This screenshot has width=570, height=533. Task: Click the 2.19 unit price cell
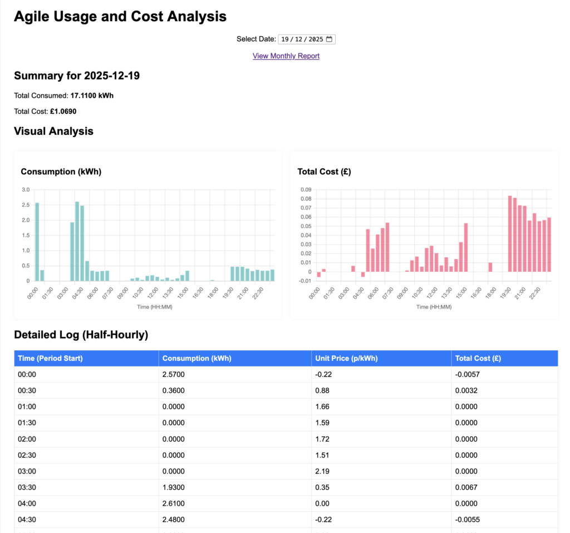[322, 471]
